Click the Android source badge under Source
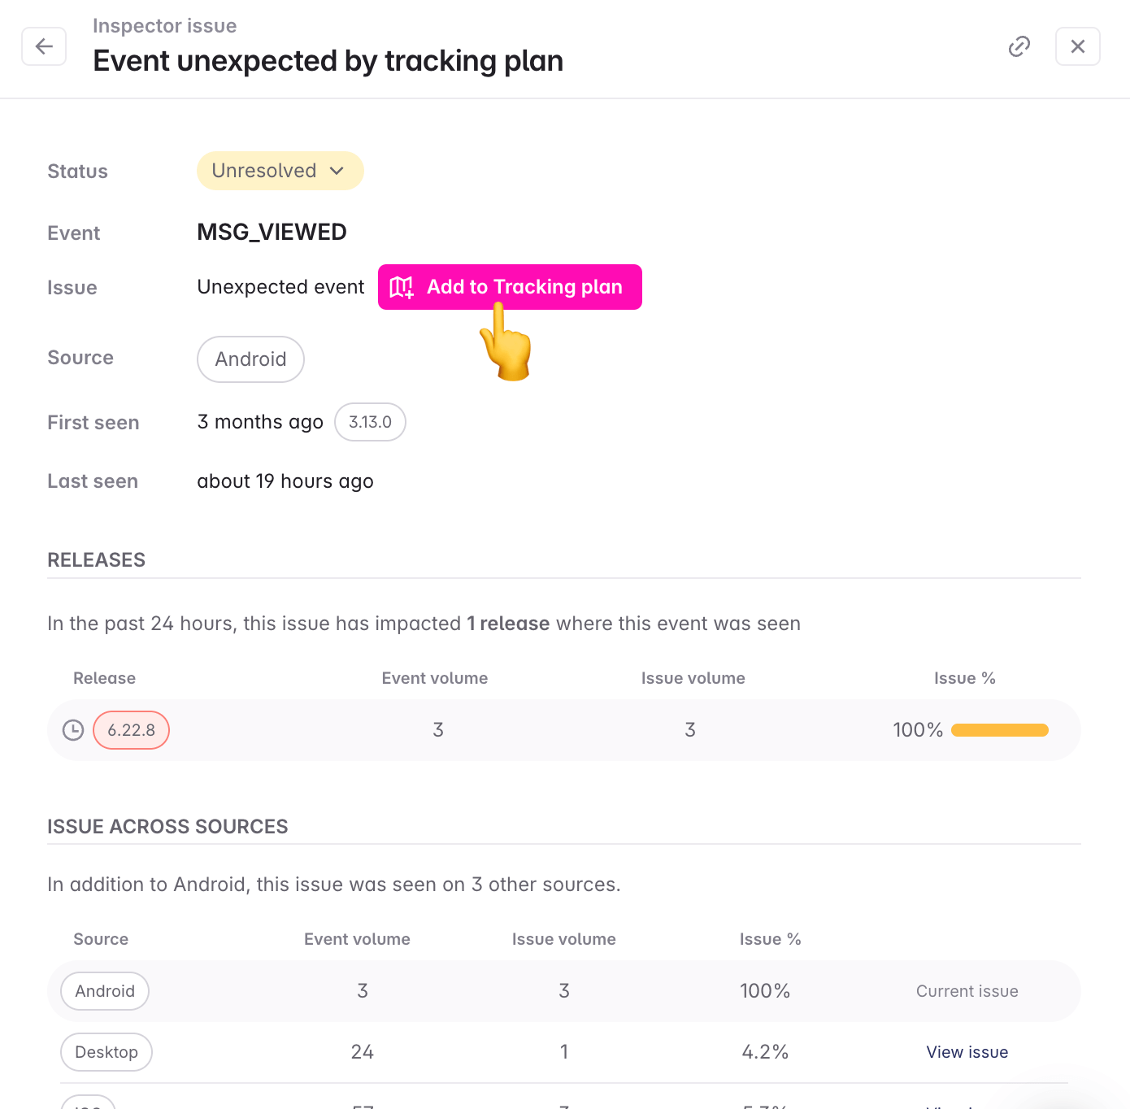The width and height of the screenshot is (1130, 1109). click(x=250, y=359)
